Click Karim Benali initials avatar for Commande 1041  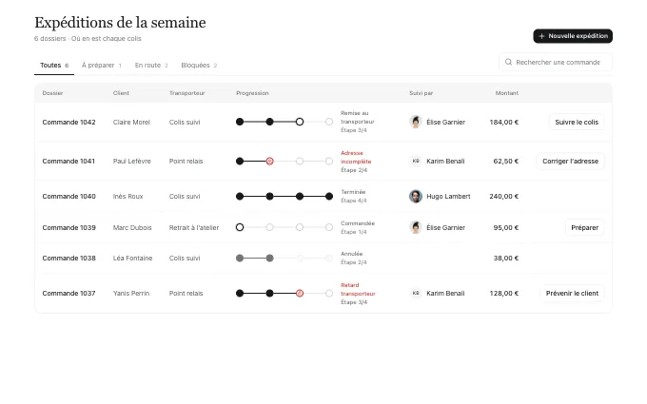pos(416,162)
